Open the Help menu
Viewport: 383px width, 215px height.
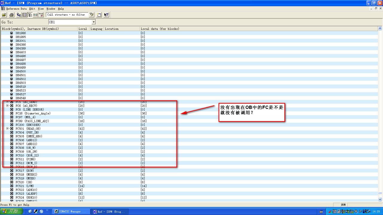point(61,9)
